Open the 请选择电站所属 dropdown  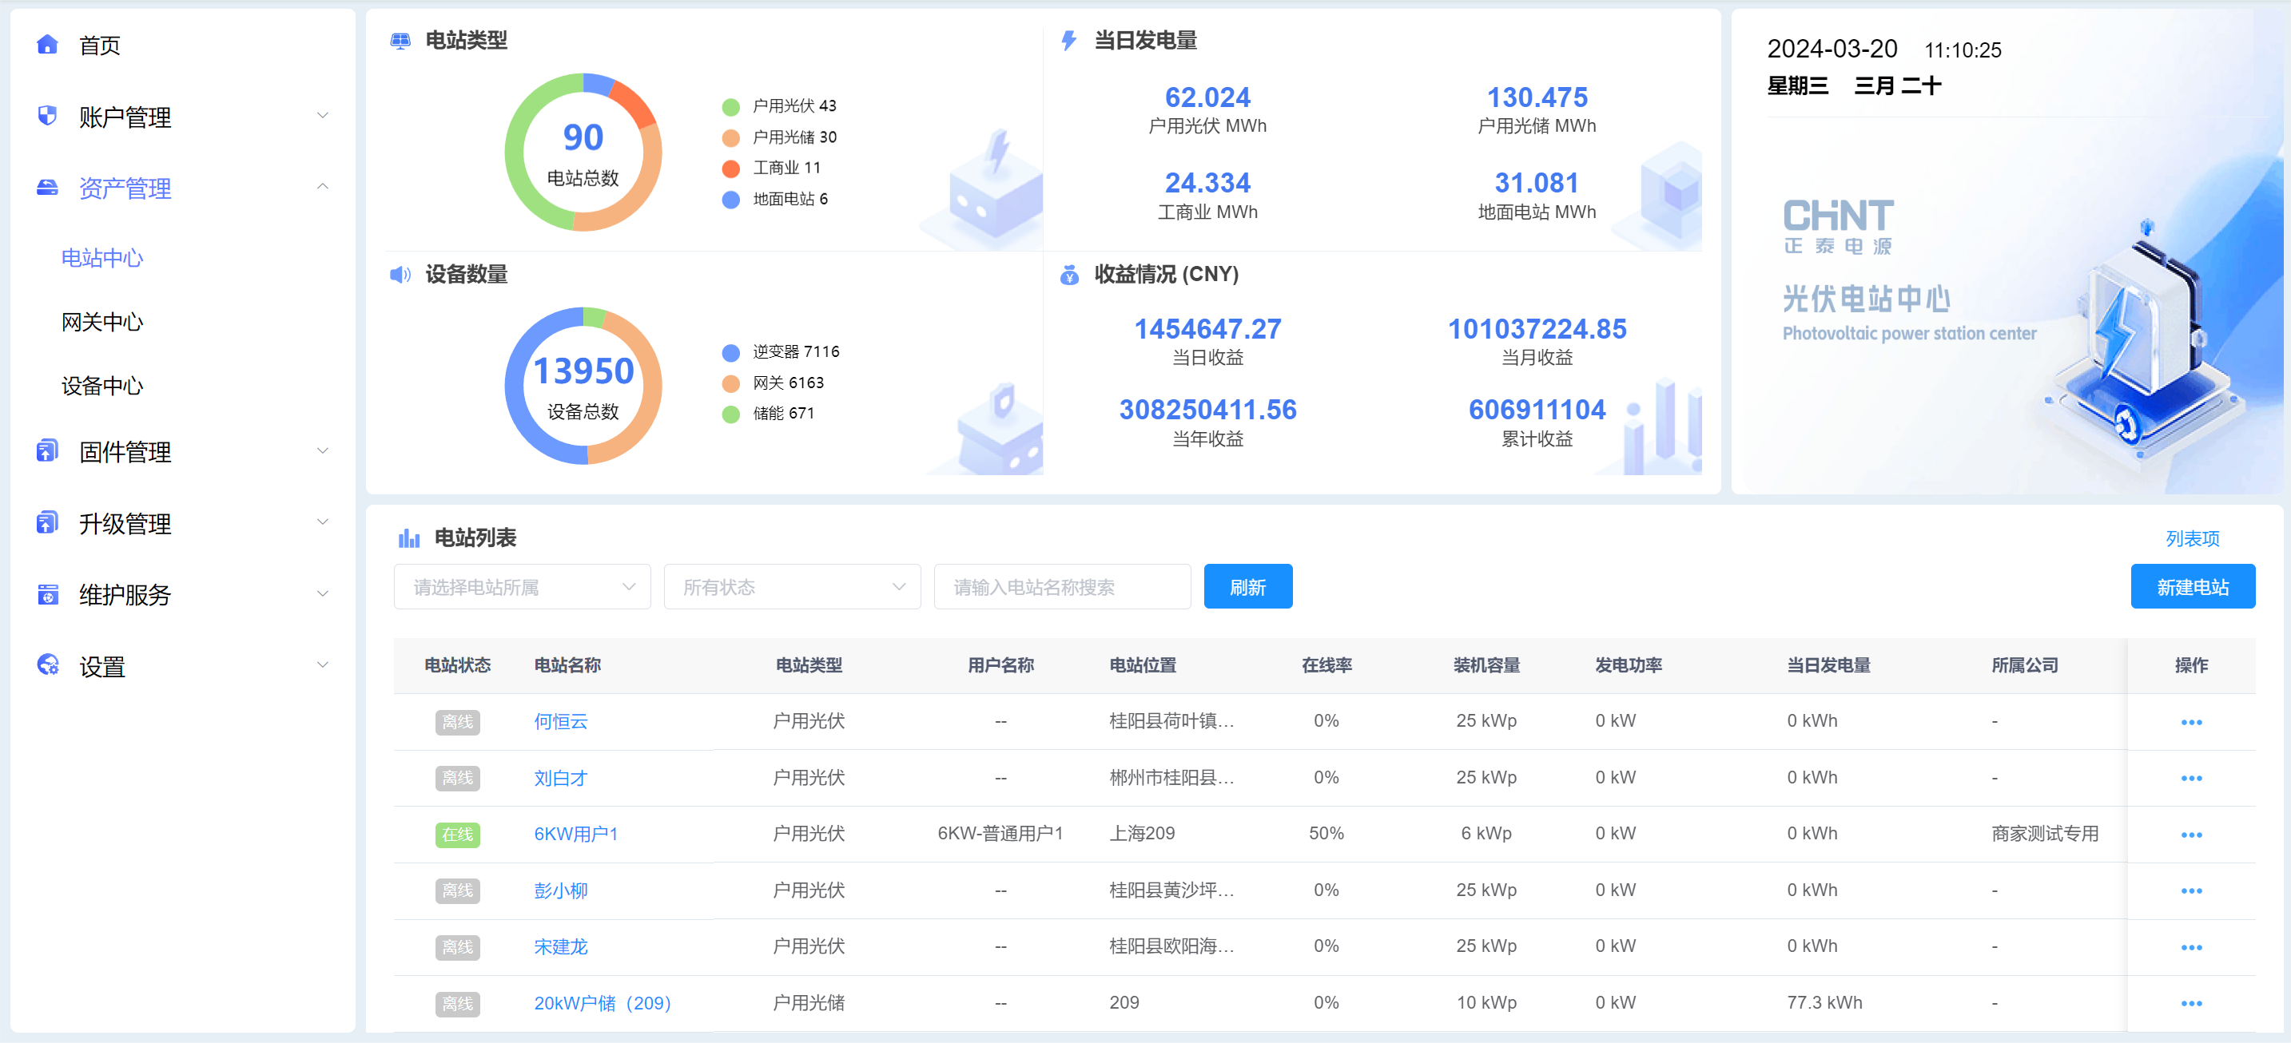(522, 587)
